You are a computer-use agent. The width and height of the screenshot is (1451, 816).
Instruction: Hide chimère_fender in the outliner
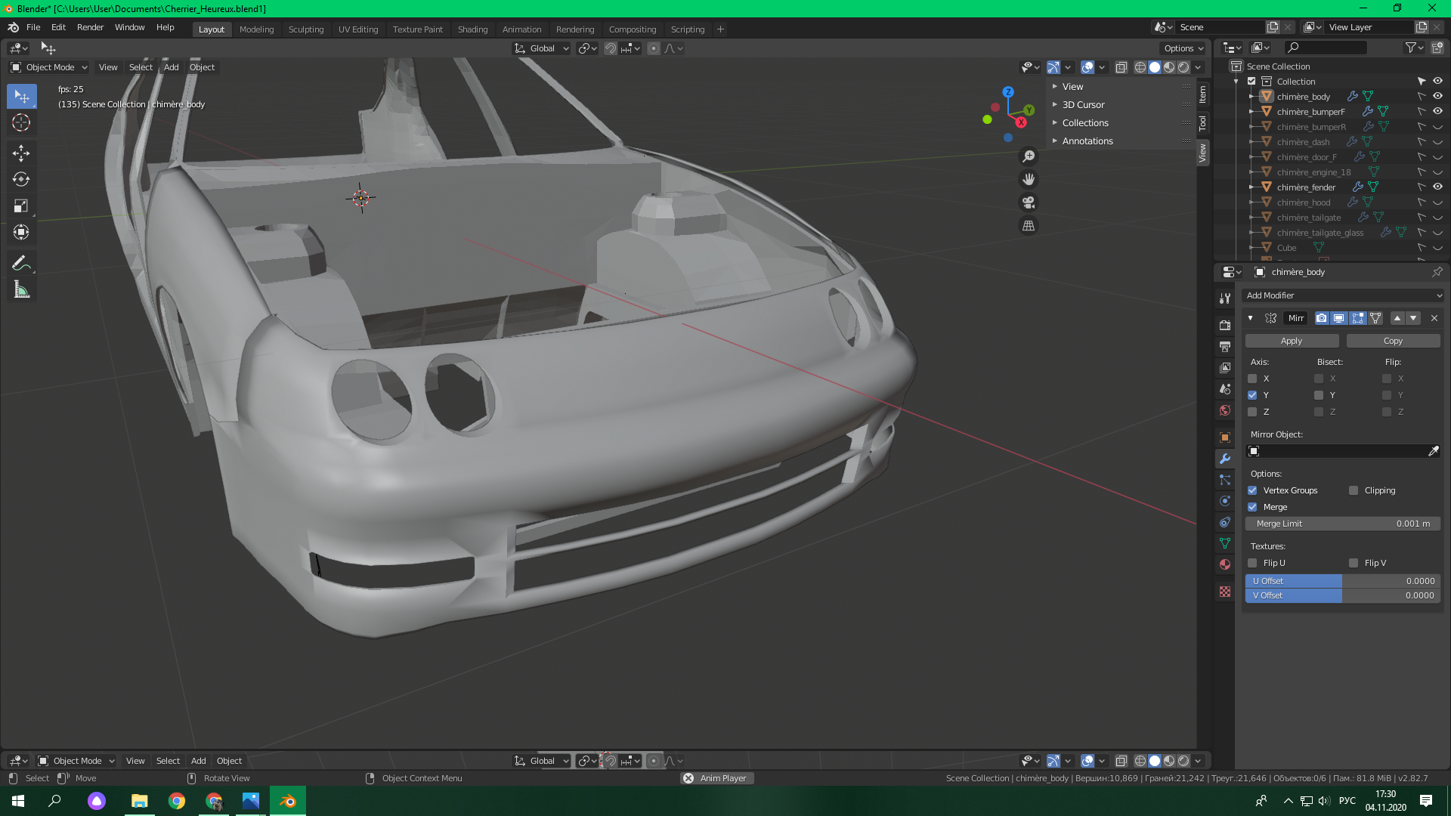[x=1437, y=187]
